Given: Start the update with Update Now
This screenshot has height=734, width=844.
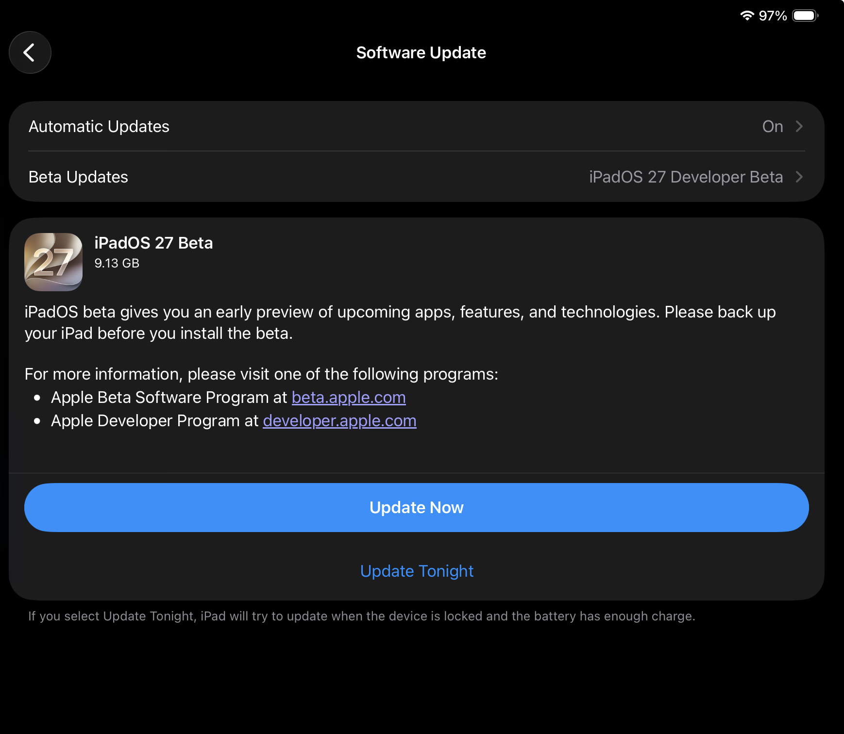Looking at the screenshot, I should coord(417,507).
